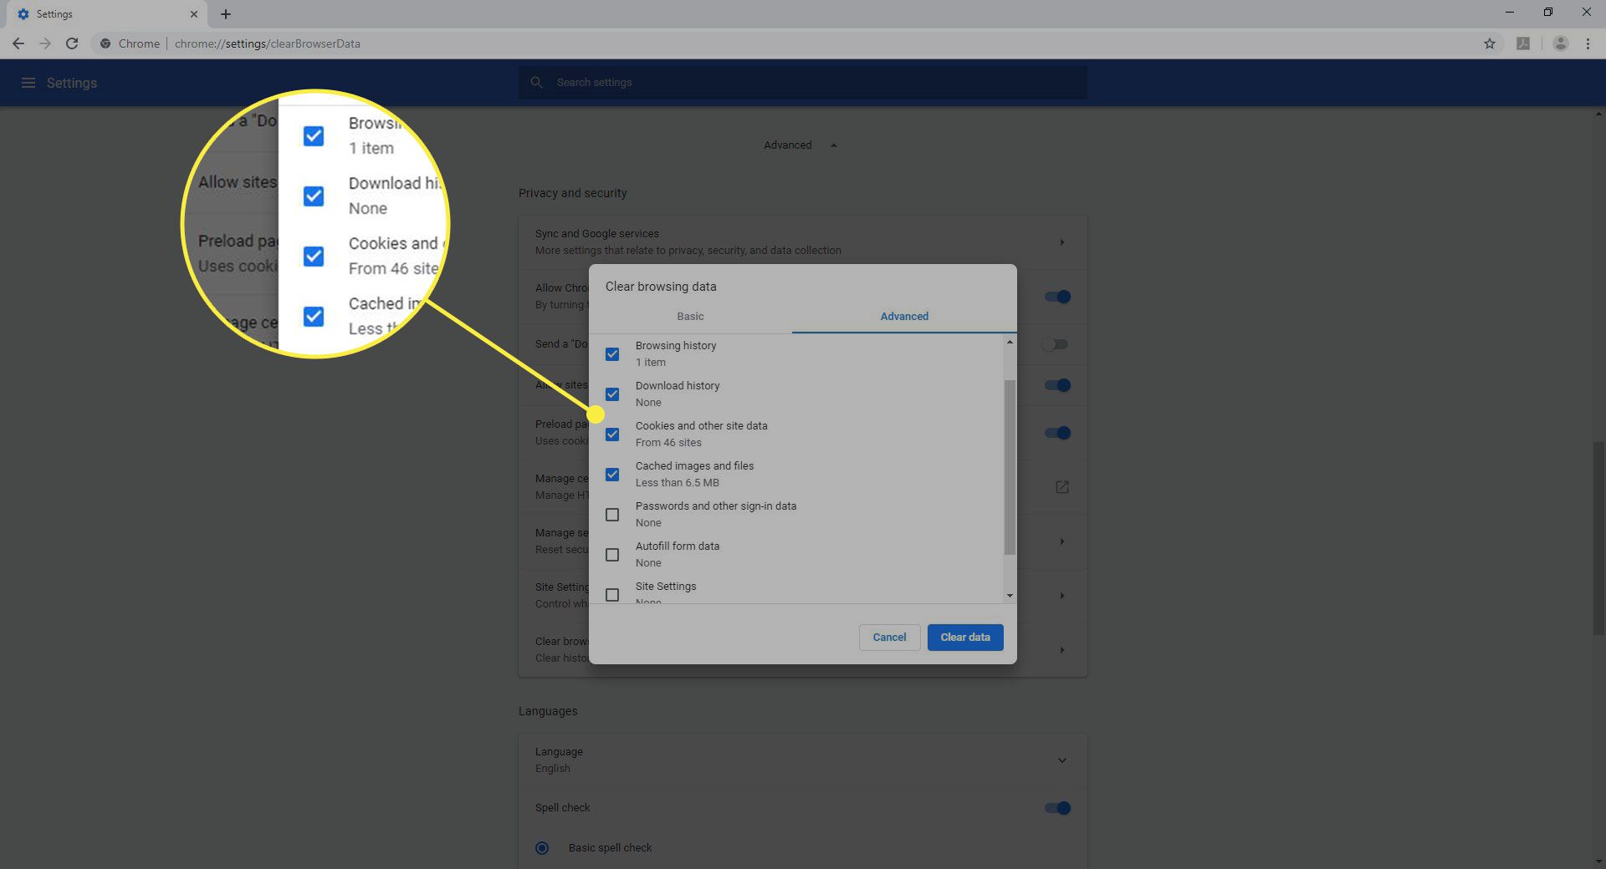Screen dimensions: 1606x869
Task: Click the 'Privacy and security' heading
Action: point(572,193)
